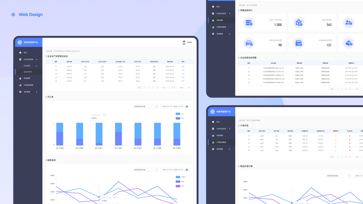Select 企业XXXXX item in left window sidebar
The width and height of the screenshot is (363, 204).
29,72
